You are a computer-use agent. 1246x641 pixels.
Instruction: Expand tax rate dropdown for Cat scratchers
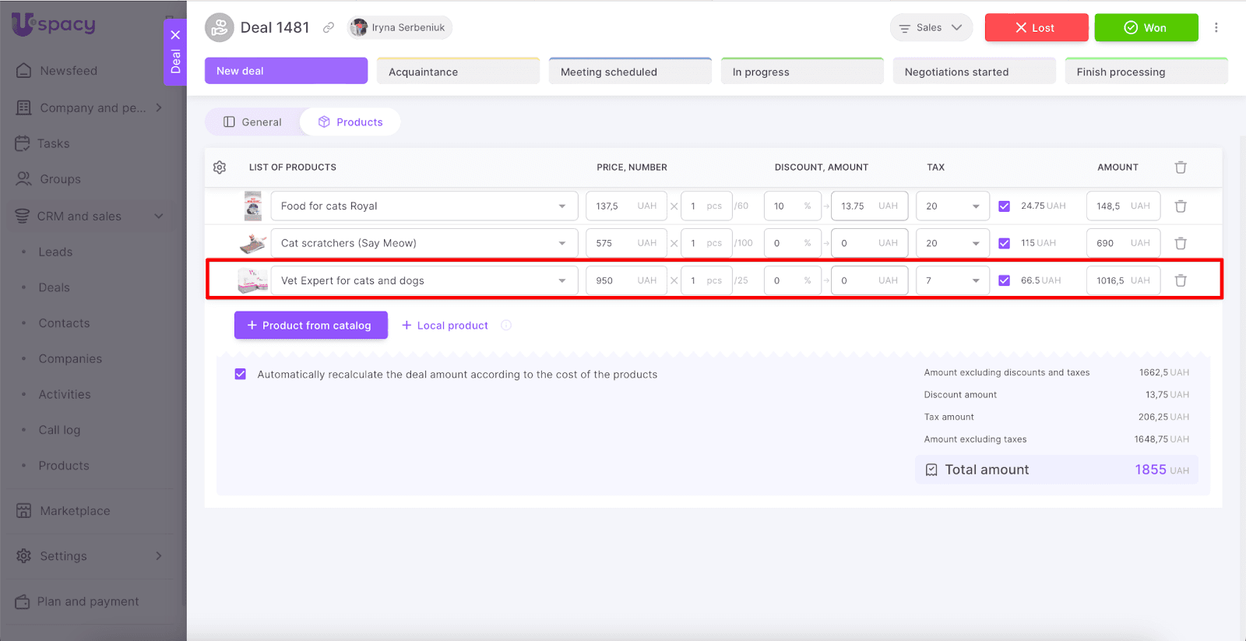coord(975,243)
